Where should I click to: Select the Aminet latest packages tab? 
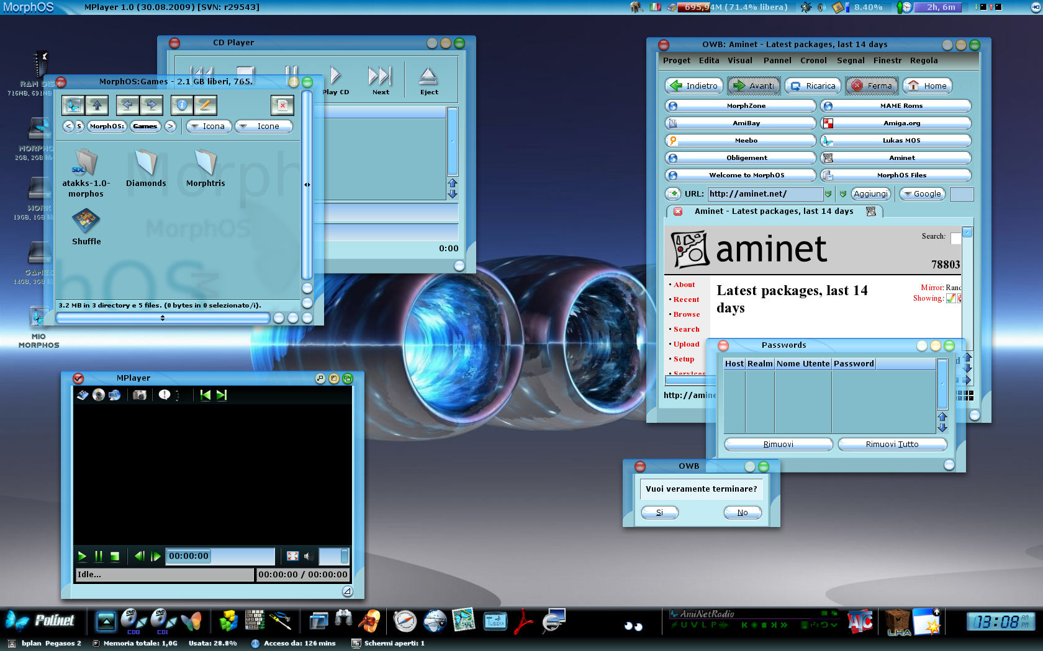(x=774, y=211)
